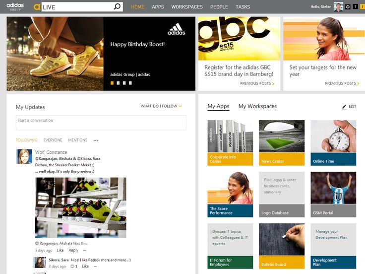This screenshot has width=365, height=274.
Task: Open Stefan's profile picture in header
Action: click(x=338, y=7)
